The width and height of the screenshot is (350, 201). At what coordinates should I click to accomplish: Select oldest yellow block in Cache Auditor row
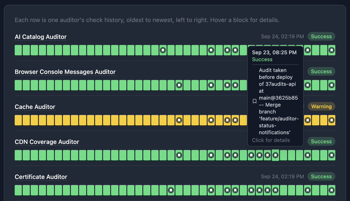click(x=18, y=120)
